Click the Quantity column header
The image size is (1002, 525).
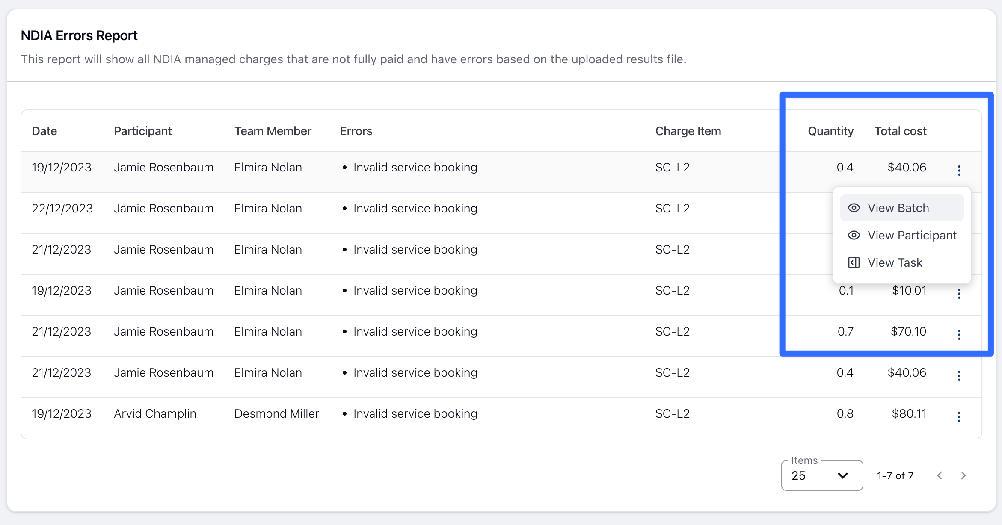(x=830, y=131)
